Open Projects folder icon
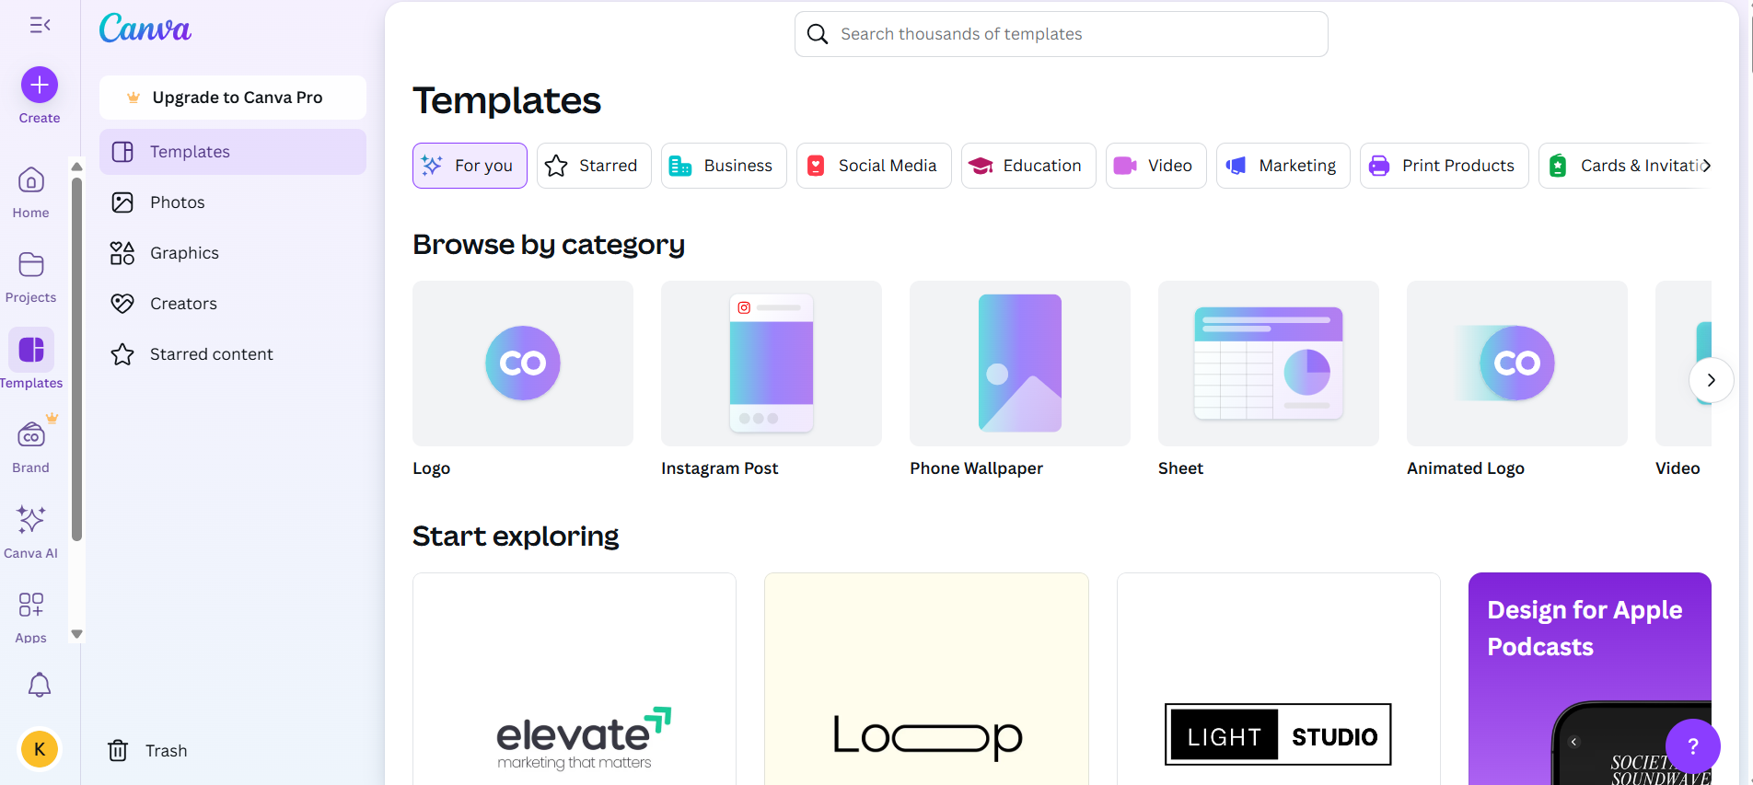The image size is (1753, 785). pos(31,265)
